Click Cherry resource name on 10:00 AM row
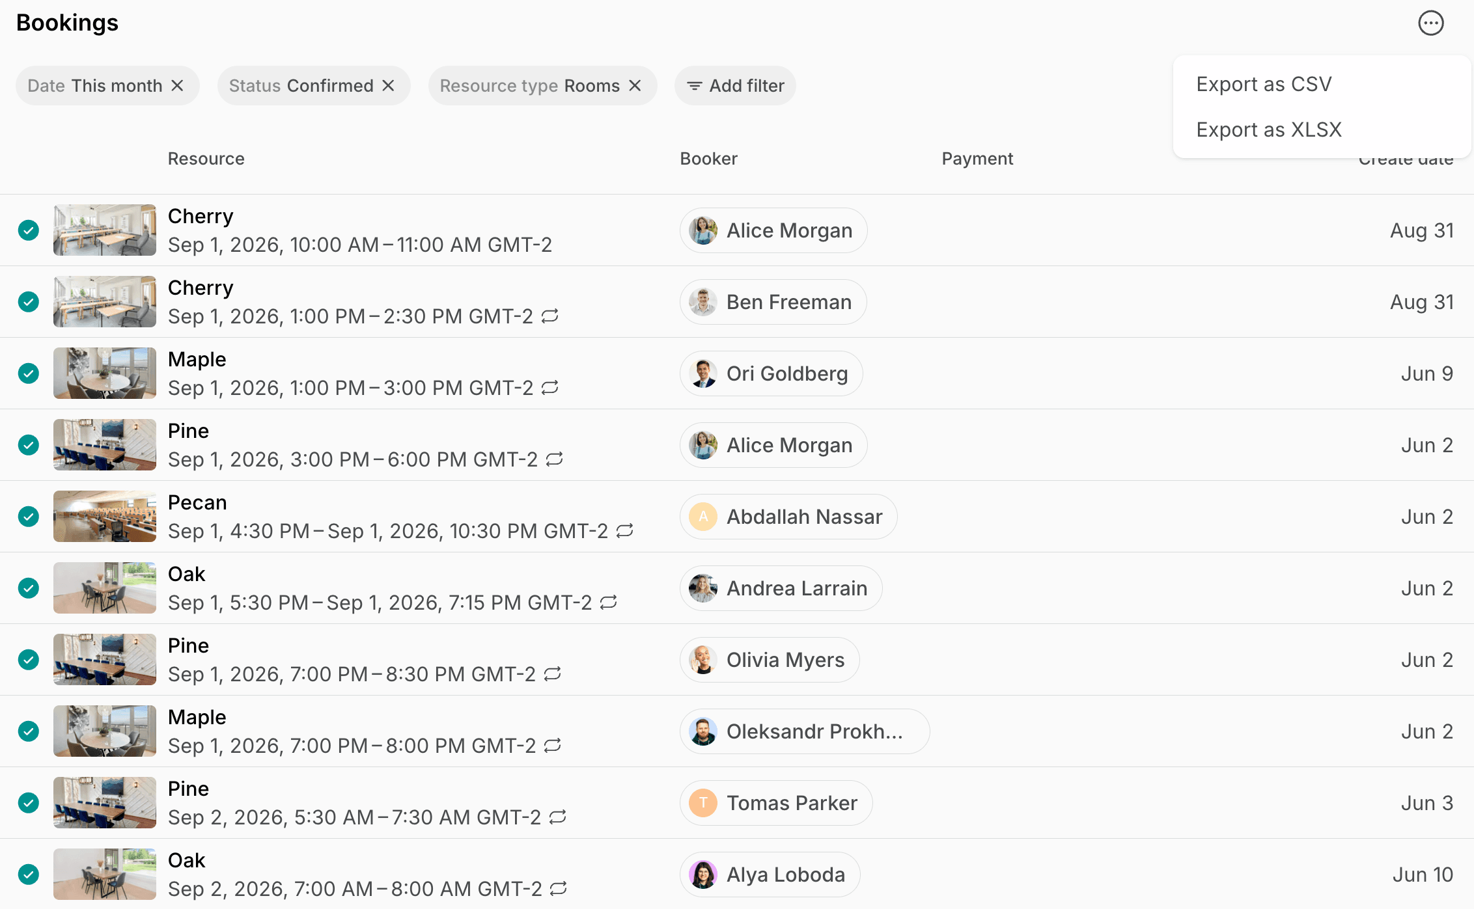The image size is (1474, 909). pyautogui.click(x=201, y=216)
